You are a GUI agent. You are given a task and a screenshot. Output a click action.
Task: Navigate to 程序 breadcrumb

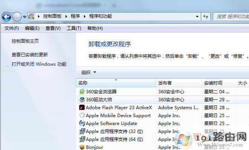(x=75, y=16)
